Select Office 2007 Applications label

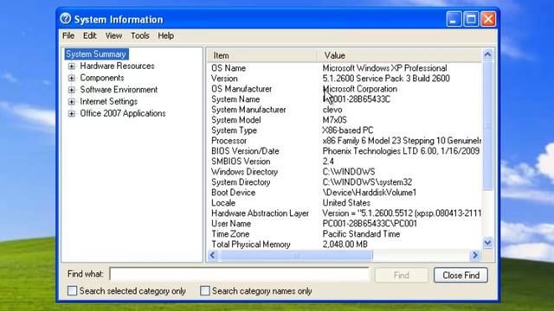coord(123,113)
